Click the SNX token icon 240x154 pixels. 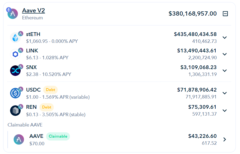(x=15, y=71)
